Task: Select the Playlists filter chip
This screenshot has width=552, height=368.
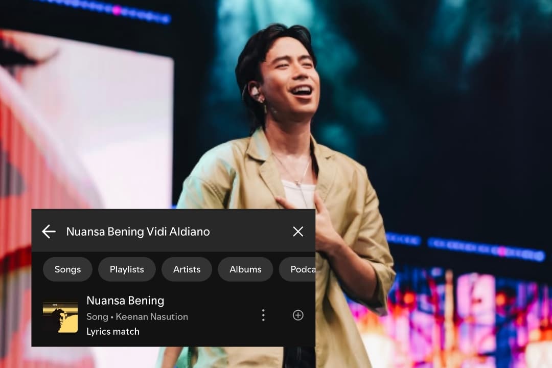Action: point(127,269)
